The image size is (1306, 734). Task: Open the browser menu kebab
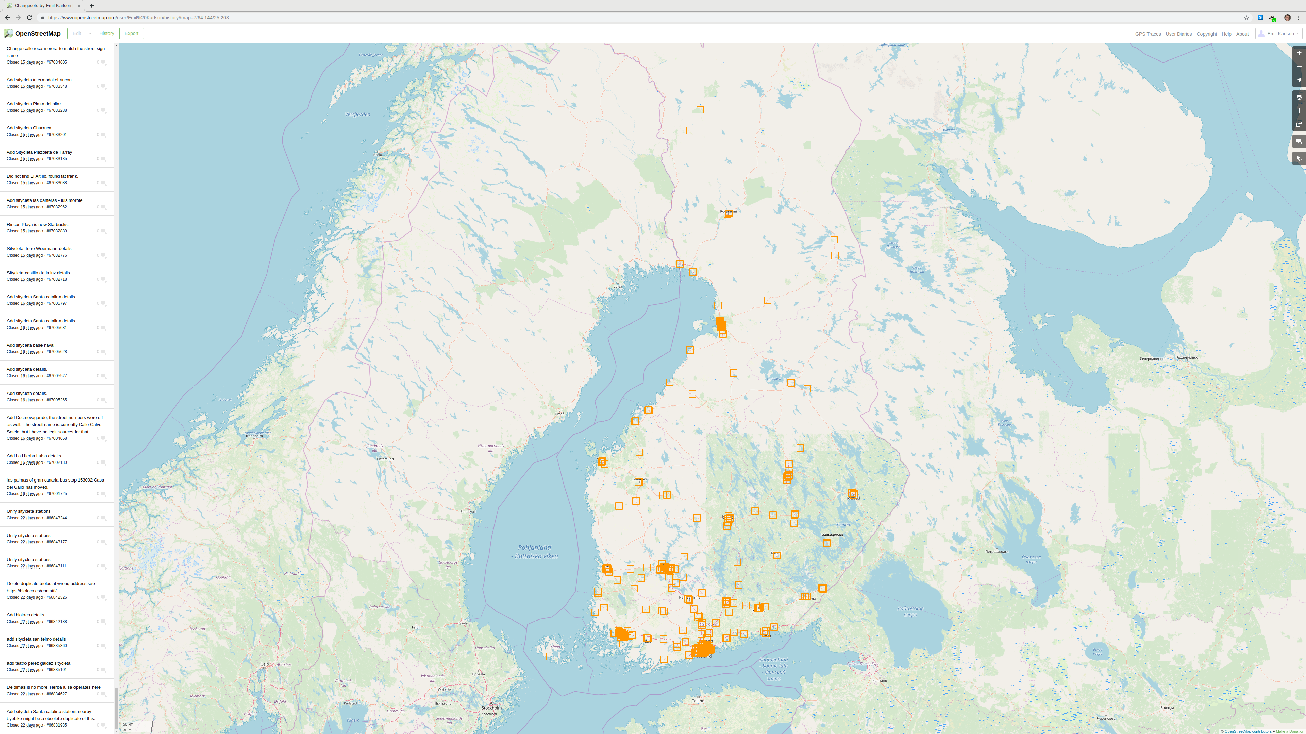point(1299,18)
